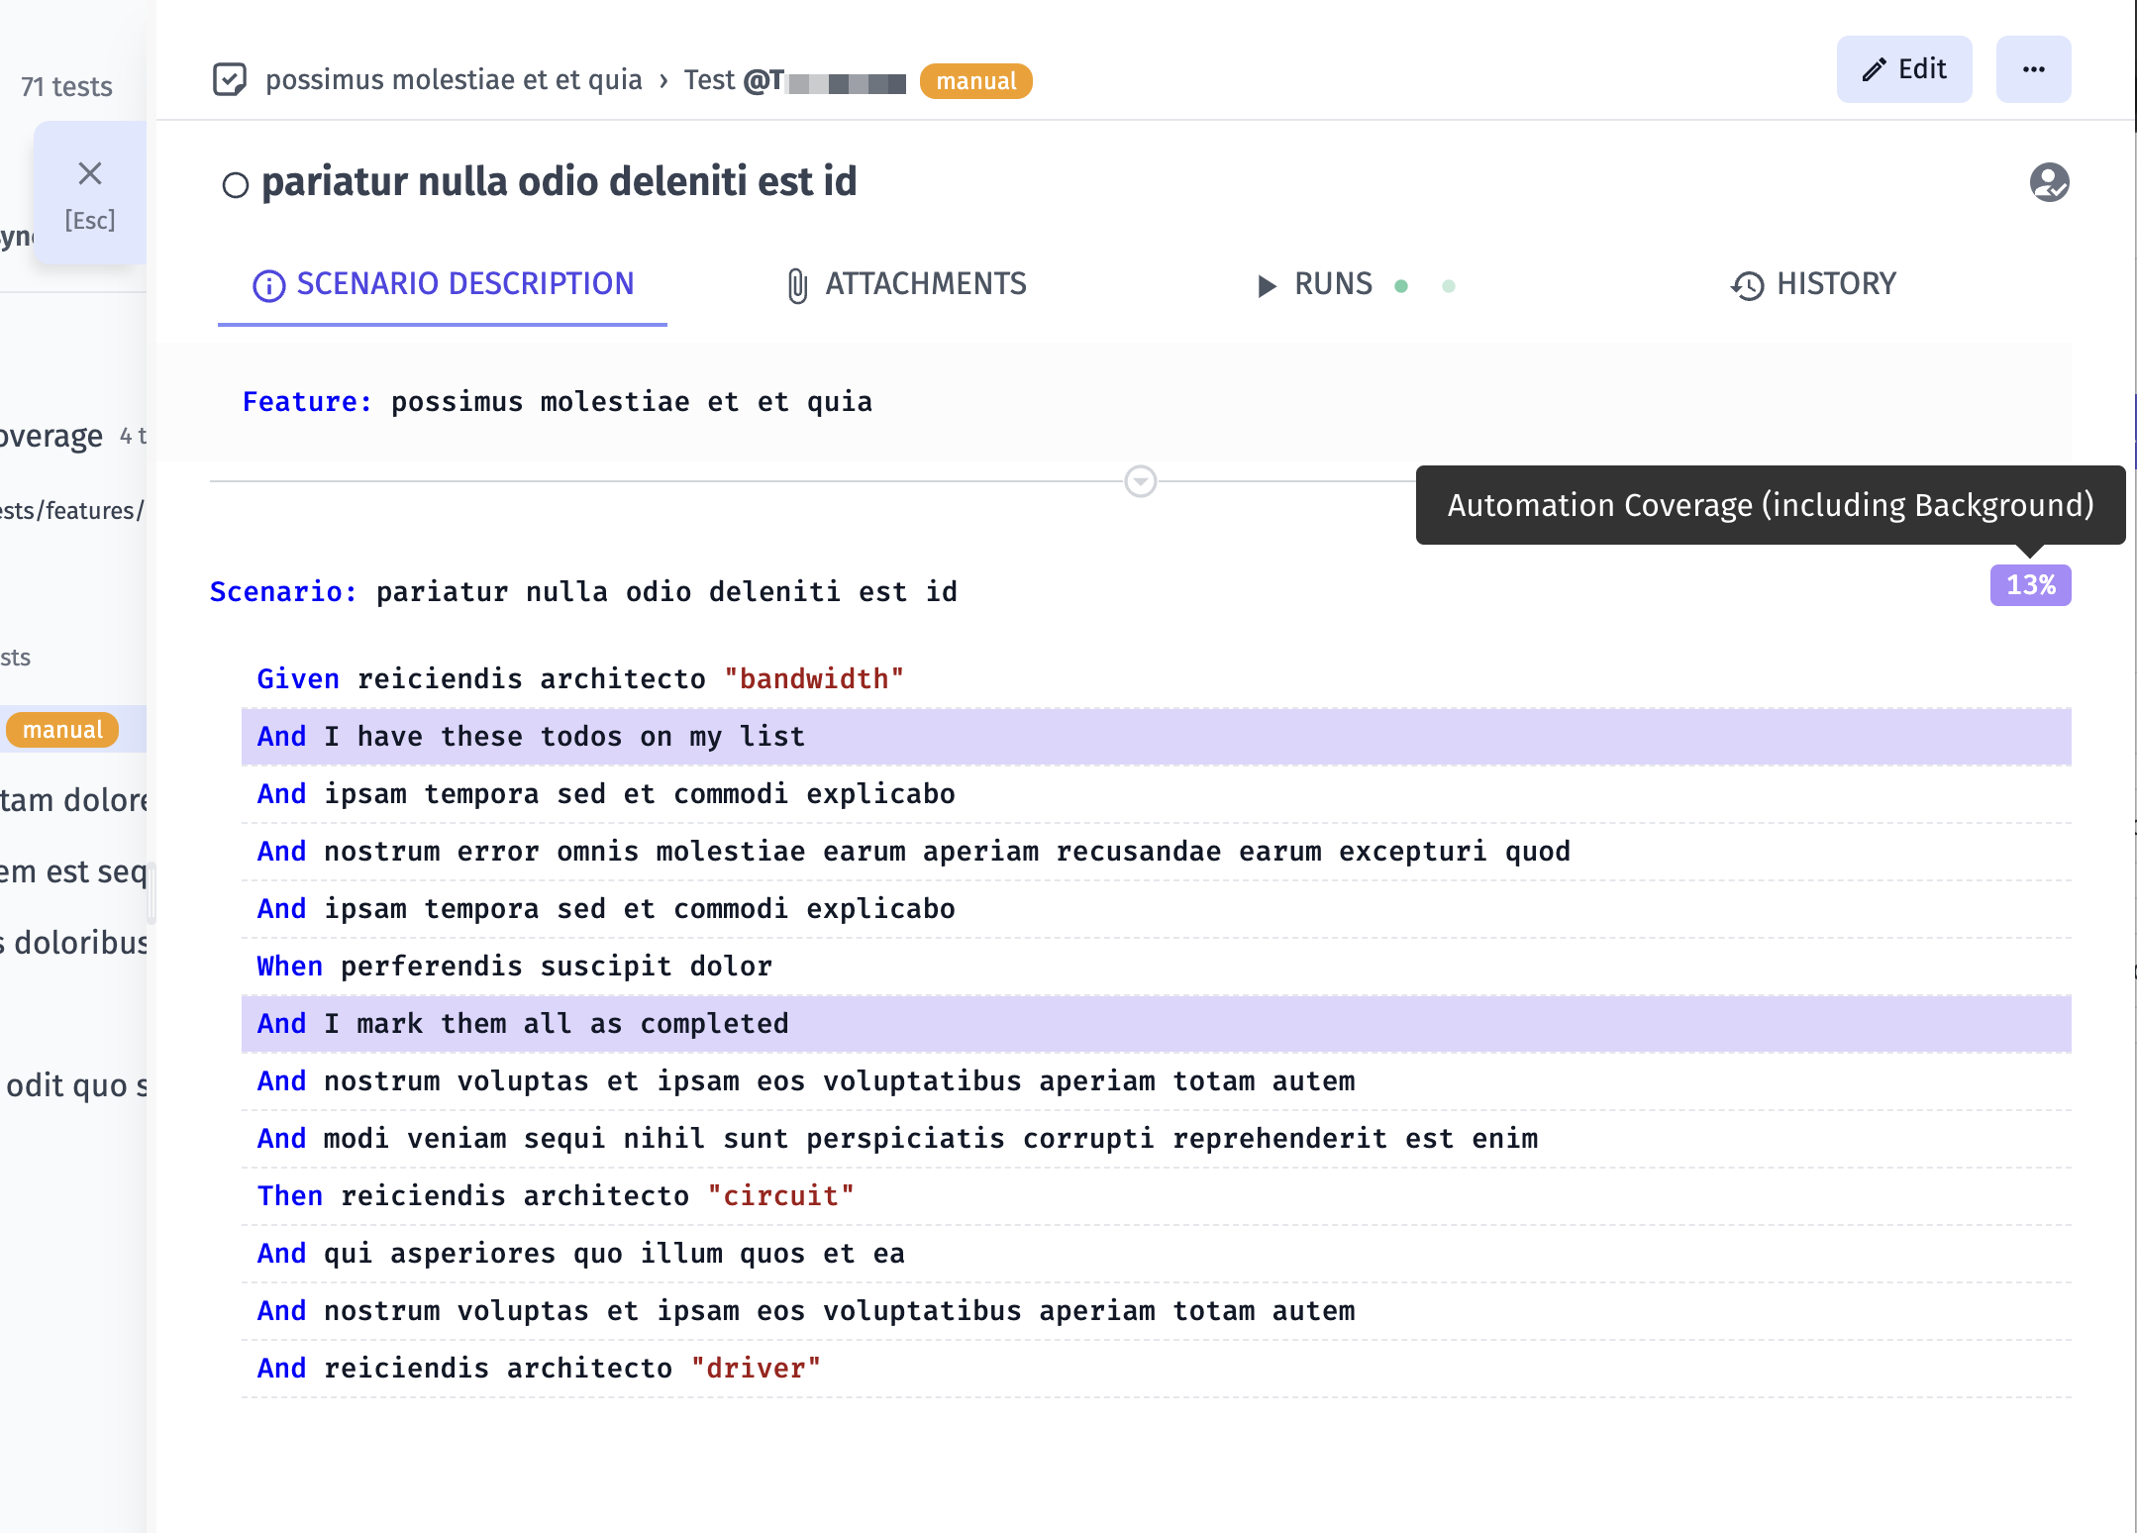Close the test panel with X [Esc]
This screenshot has width=2137, height=1533.
[x=90, y=193]
